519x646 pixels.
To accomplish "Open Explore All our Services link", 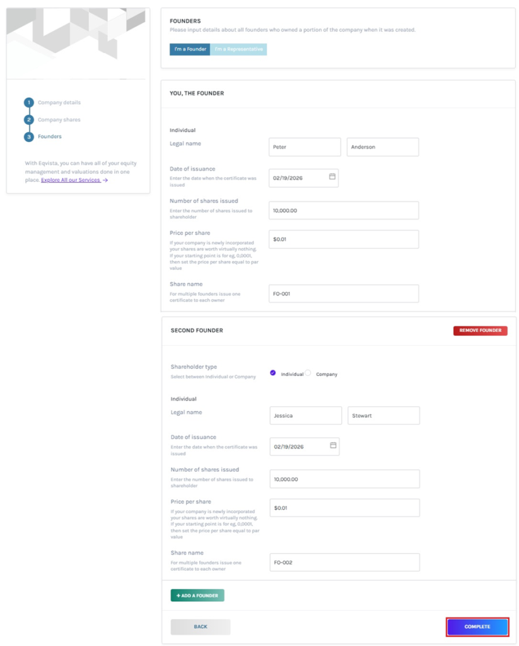I will point(70,180).
